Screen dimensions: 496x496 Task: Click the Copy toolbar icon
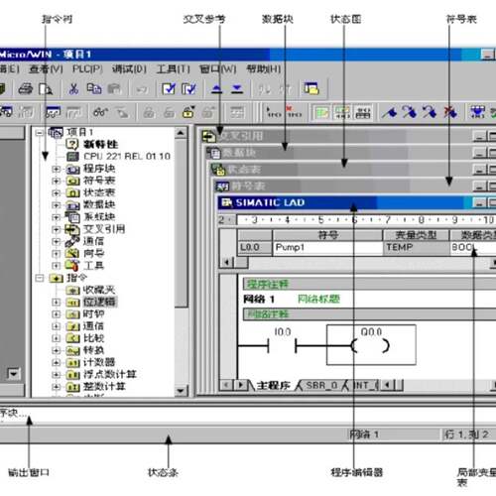pyautogui.click(x=94, y=88)
